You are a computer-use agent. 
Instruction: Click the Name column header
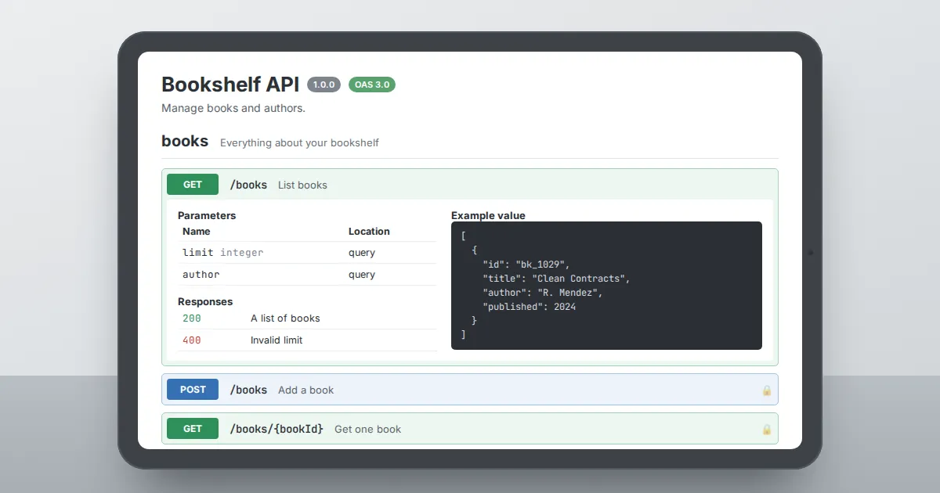[x=197, y=231]
